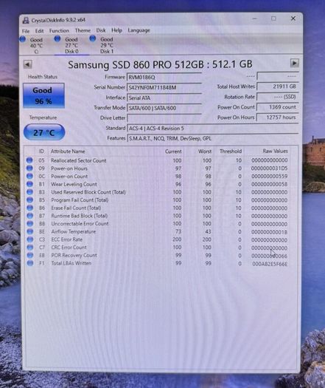Select the Airflow Temperature attribute name

tap(74, 231)
